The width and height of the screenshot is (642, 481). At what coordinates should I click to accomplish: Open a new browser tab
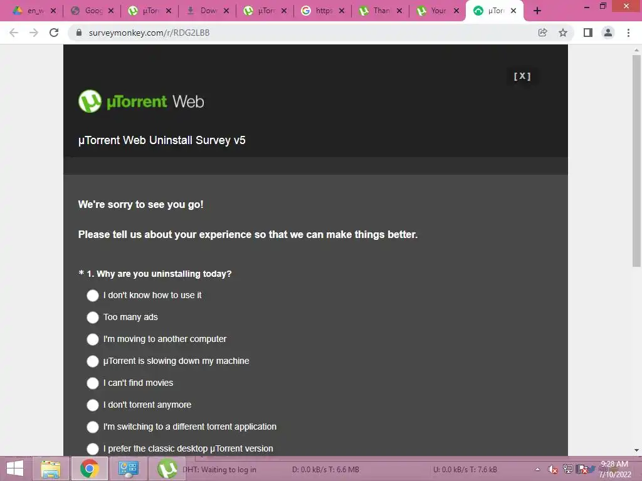(x=537, y=11)
